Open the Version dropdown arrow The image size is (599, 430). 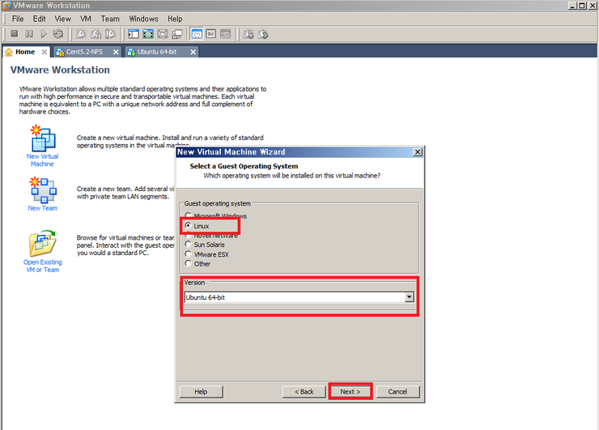[409, 297]
